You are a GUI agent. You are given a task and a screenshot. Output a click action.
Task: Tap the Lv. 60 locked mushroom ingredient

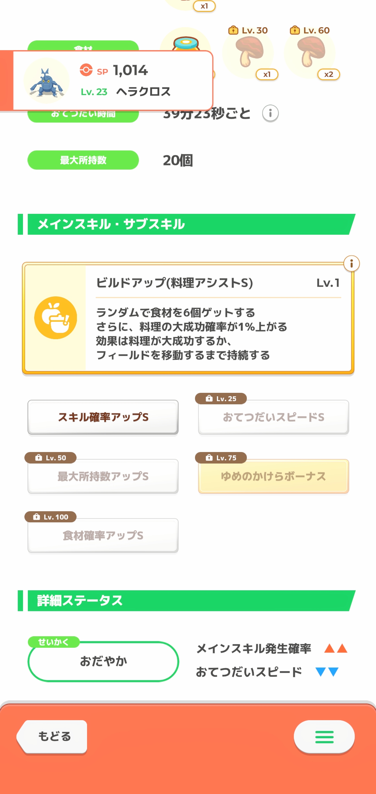pos(310,53)
